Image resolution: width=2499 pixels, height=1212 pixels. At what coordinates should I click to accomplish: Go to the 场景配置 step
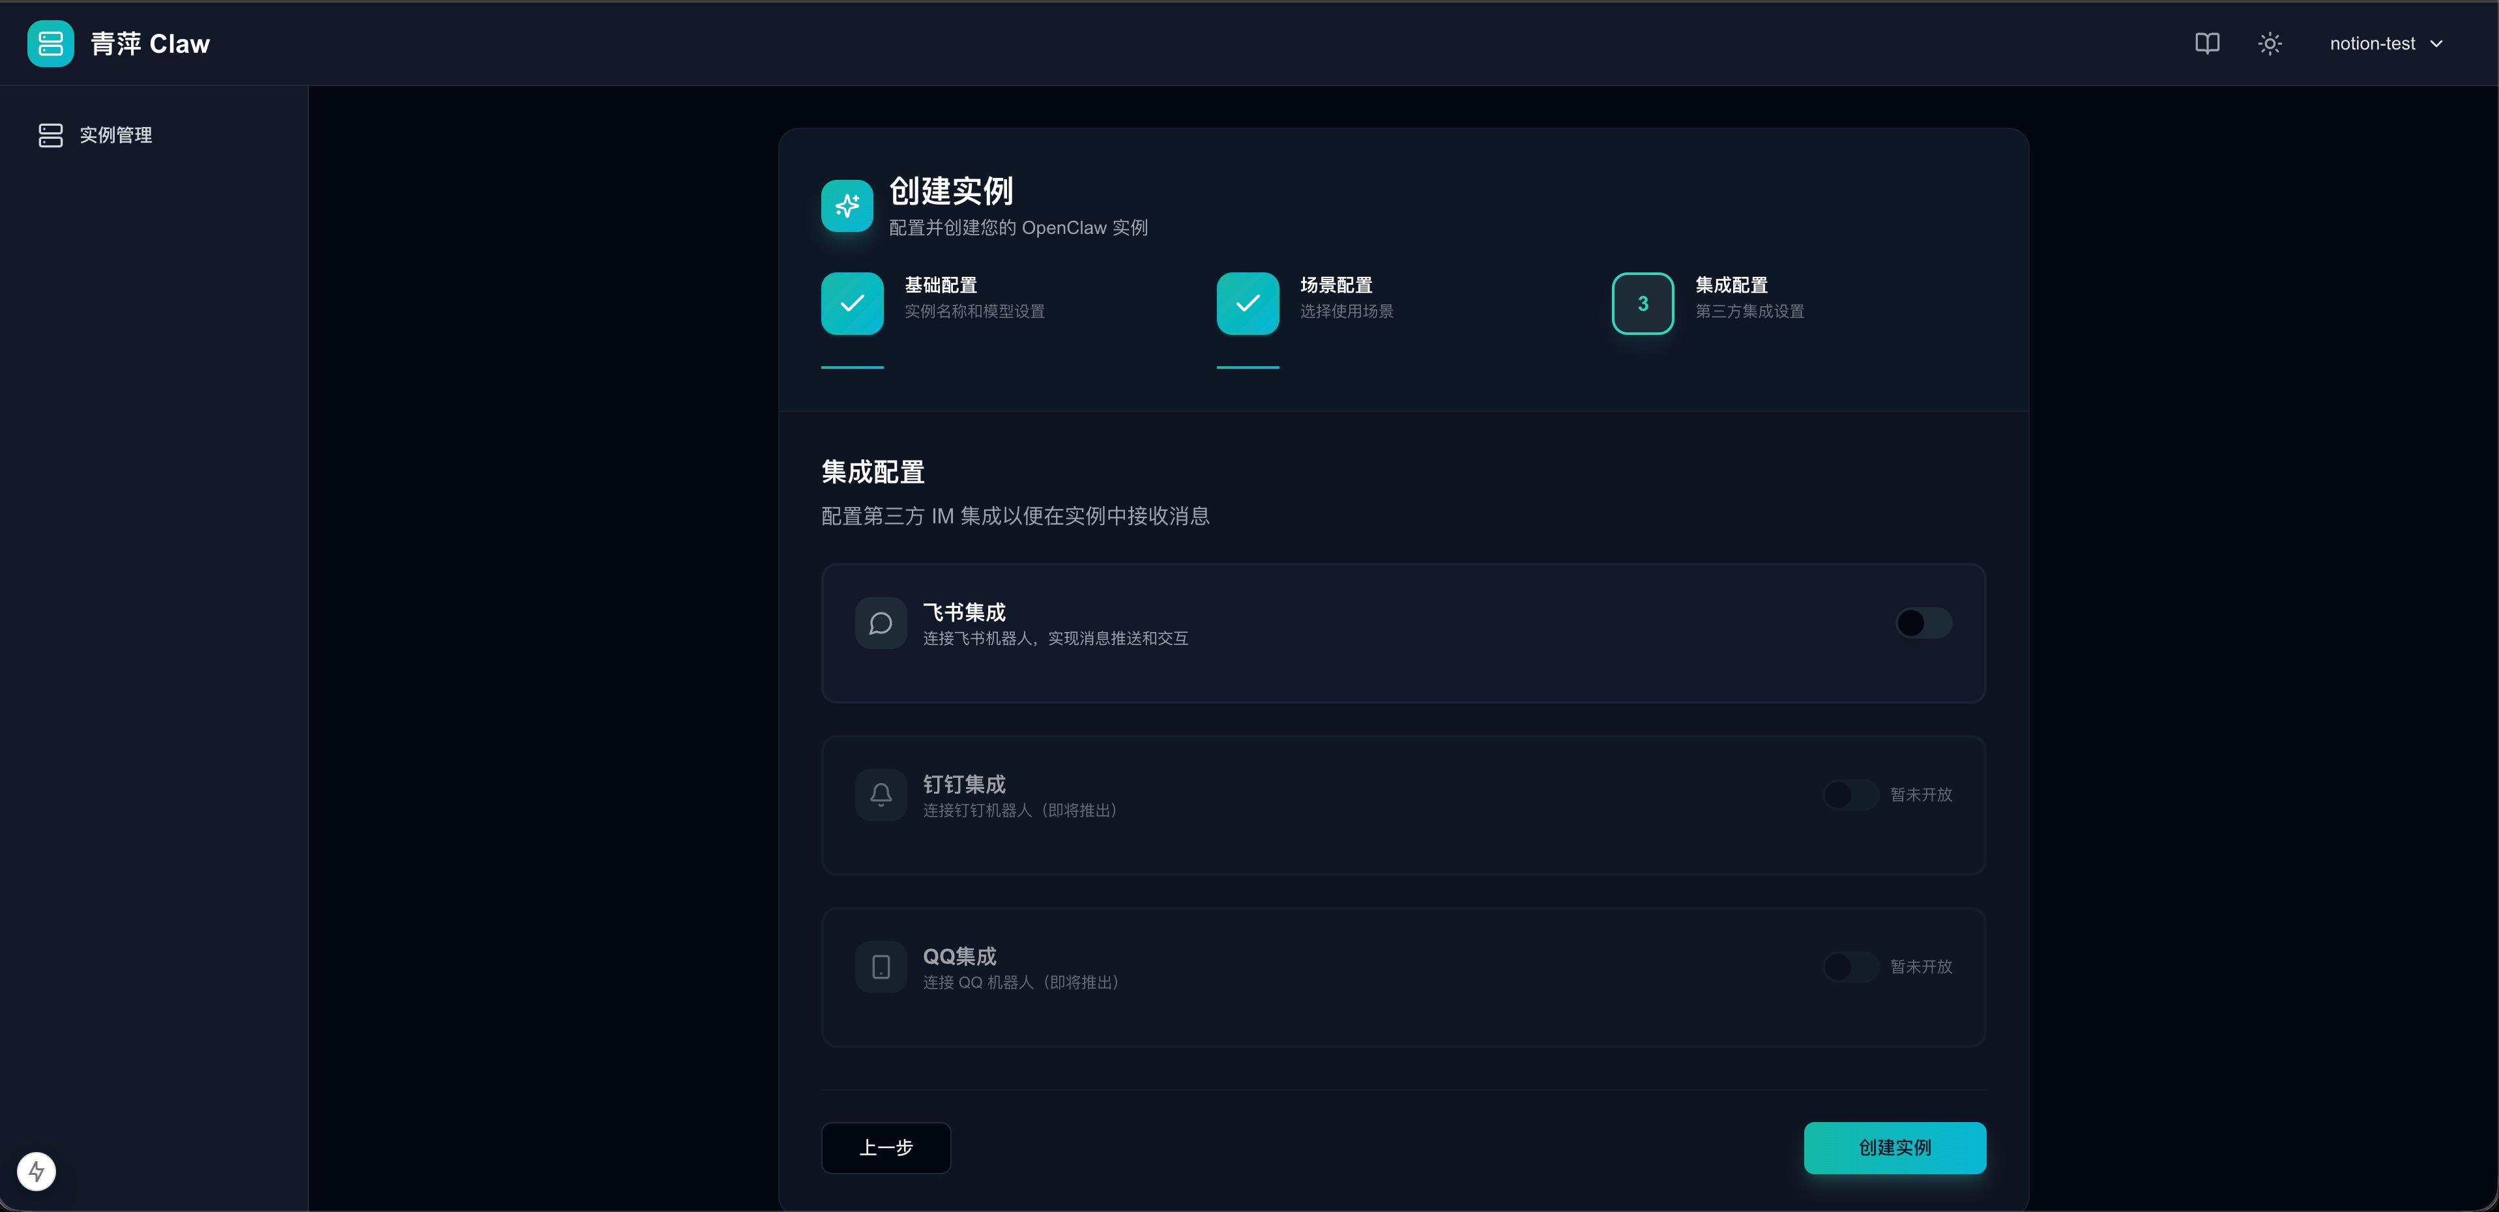coord(1248,304)
